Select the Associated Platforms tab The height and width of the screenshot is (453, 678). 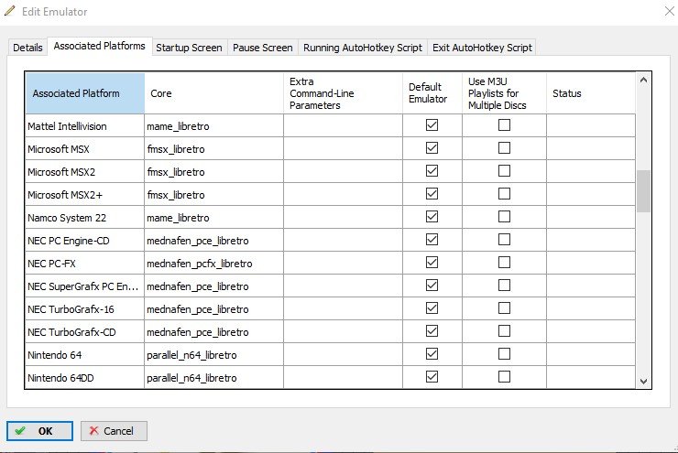pyautogui.click(x=100, y=46)
